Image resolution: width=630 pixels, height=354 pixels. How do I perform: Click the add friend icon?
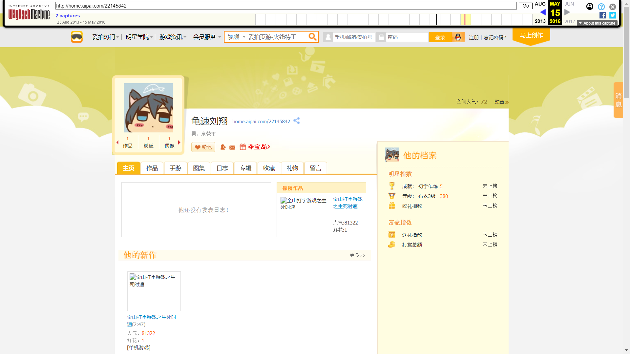click(x=223, y=147)
